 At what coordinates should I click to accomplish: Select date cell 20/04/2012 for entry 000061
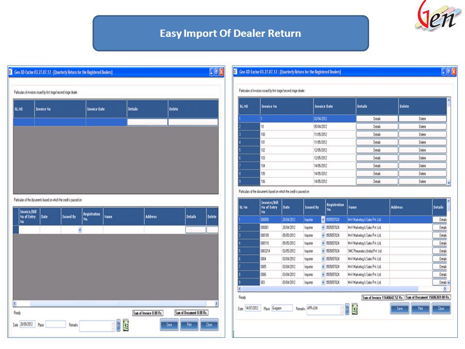coord(292,227)
